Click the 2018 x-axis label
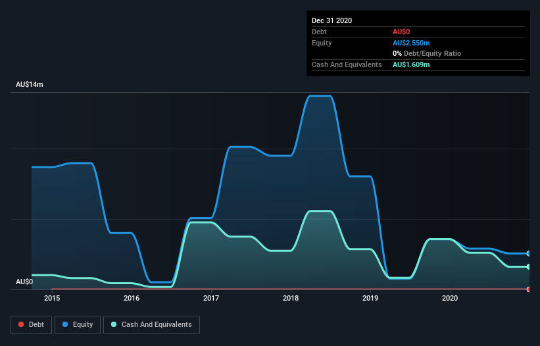Screen dimensions: 540x346 pos(291,298)
